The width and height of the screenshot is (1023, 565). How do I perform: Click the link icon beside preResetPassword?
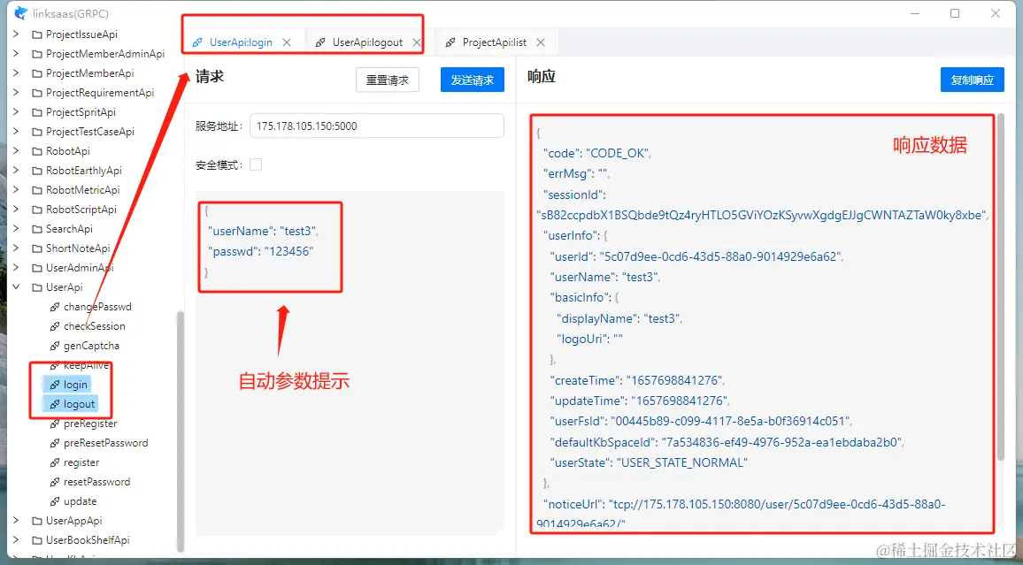55,443
